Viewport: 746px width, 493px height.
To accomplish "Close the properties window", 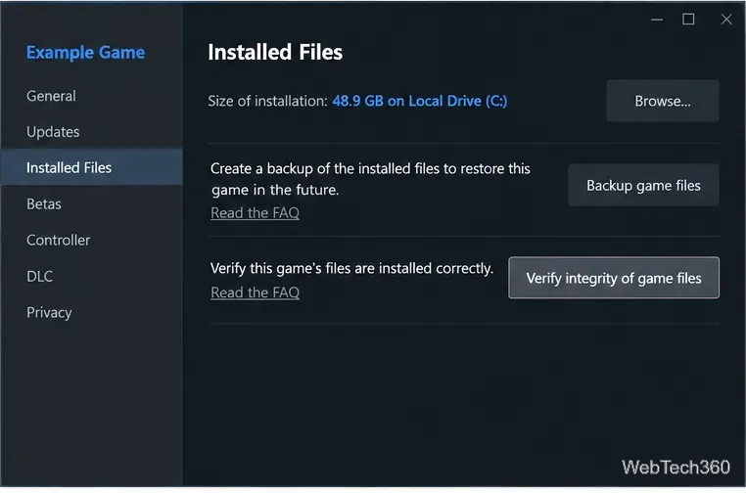I will pos(726,20).
